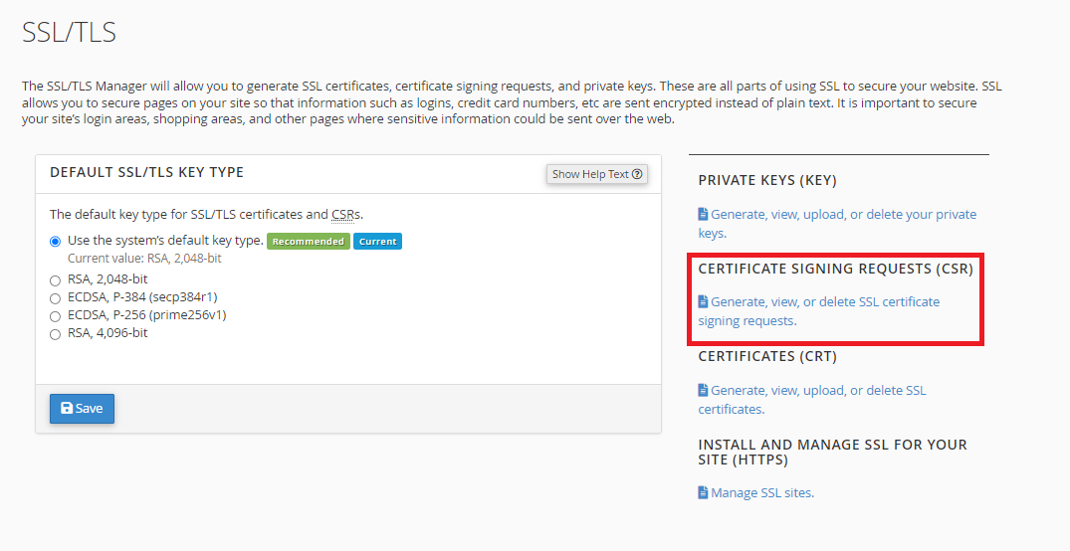This screenshot has height=551, width=1070.
Task: Choose ECDSA, P-256 (prime256v1) option
Action: [56, 316]
